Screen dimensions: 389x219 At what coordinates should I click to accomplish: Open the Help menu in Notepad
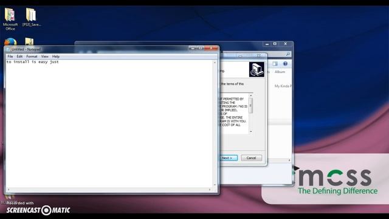pyautogui.click(x=56, y=57)
